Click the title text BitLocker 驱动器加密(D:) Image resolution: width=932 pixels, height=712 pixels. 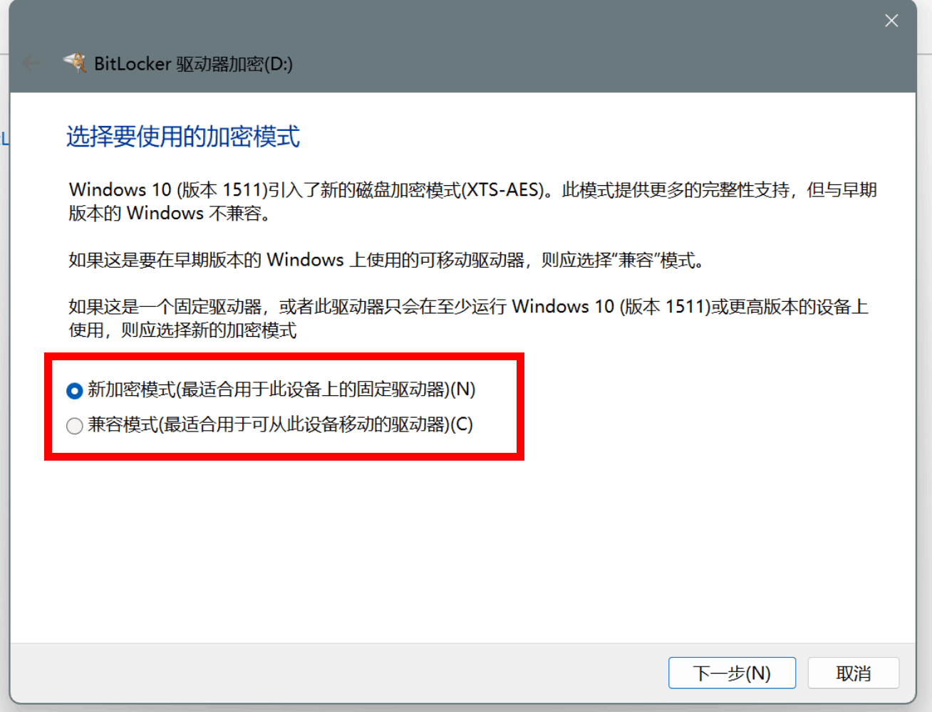[x=193, y=64]
